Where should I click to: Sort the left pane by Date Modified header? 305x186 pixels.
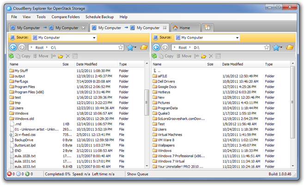(x=96, y=64)
